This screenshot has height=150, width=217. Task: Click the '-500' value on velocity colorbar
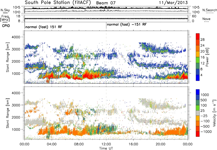(x=205, y=126)
